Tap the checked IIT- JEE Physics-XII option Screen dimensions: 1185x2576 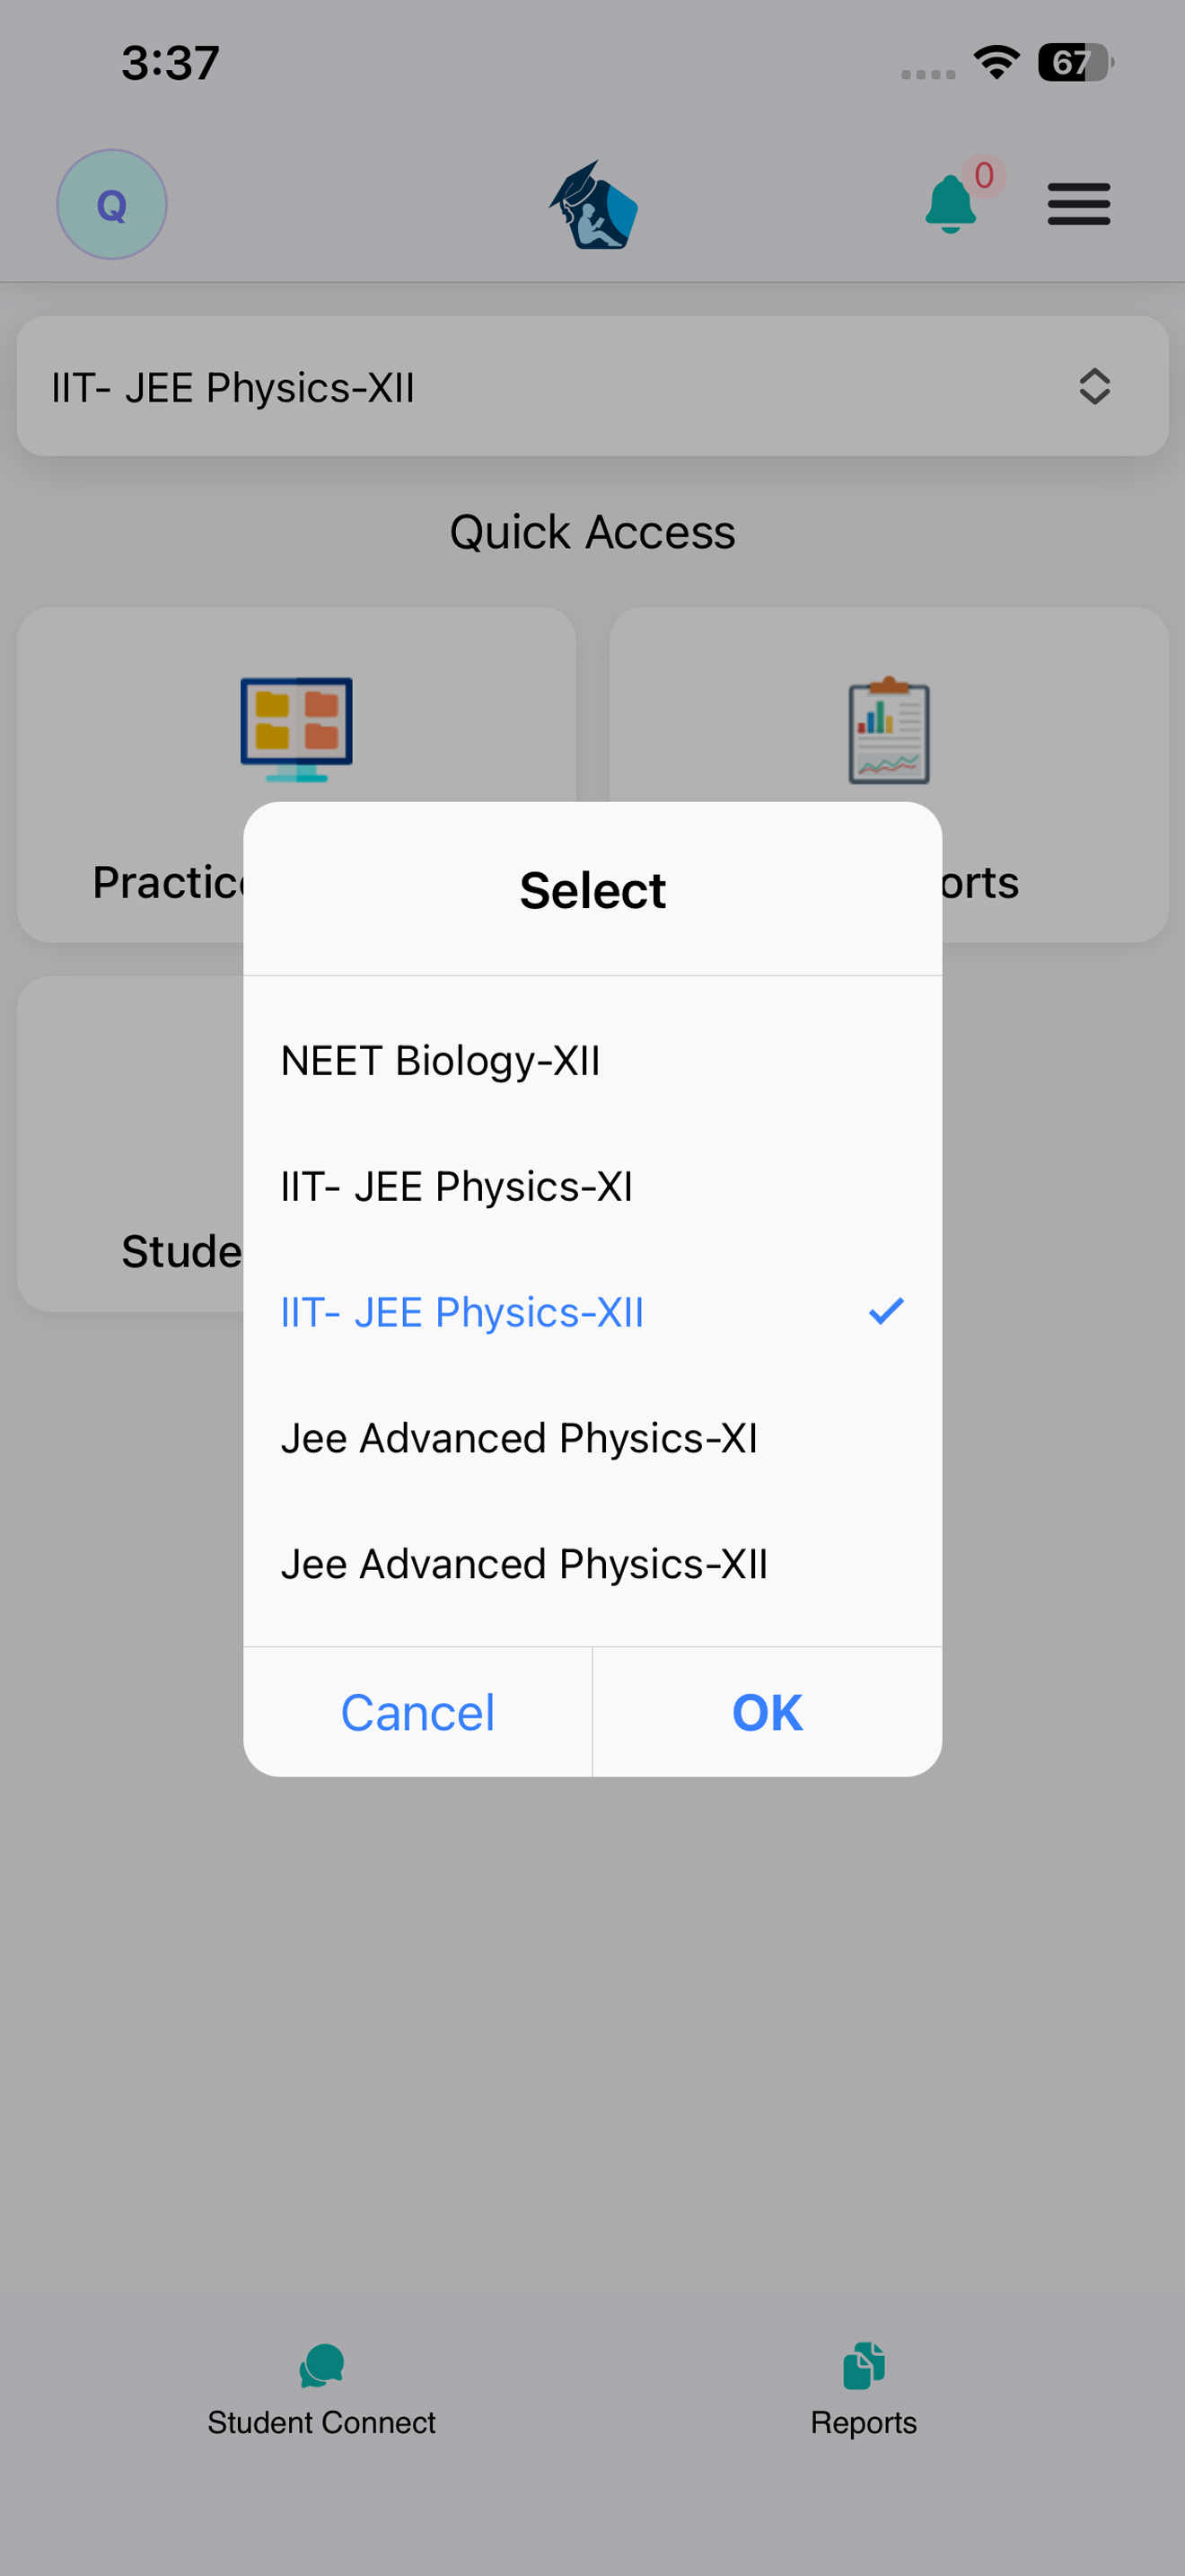(x=592, y=1312)
